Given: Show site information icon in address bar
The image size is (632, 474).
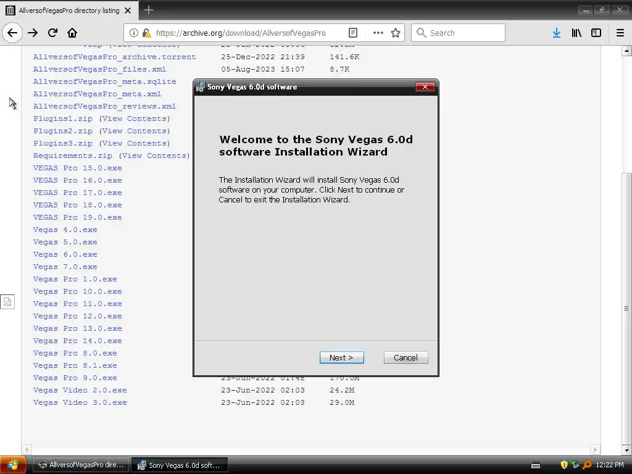Looking at the screenshot, I should (x=134, y=33).
